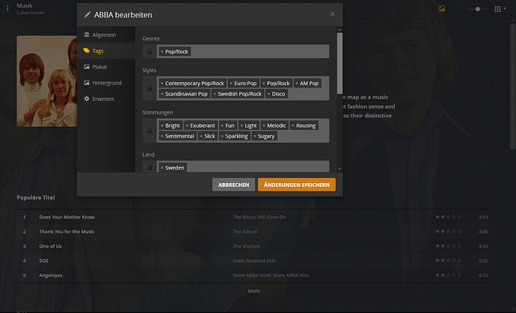Open the Allgemein tab

click(106, 35)
